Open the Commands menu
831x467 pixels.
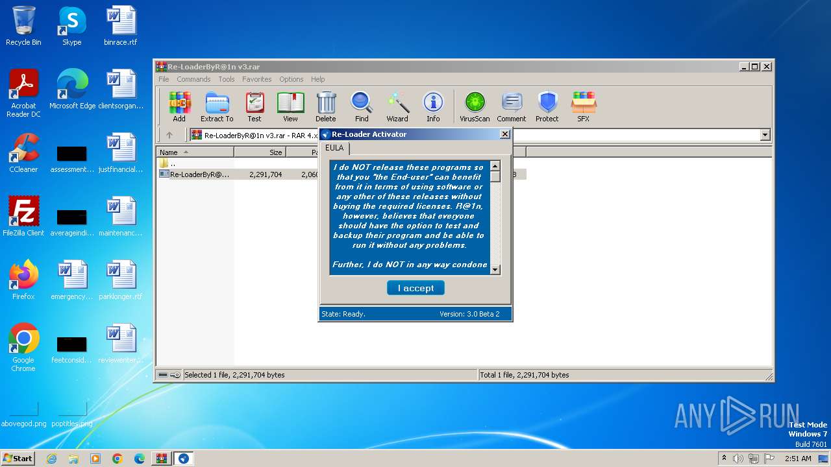(193, 79)
